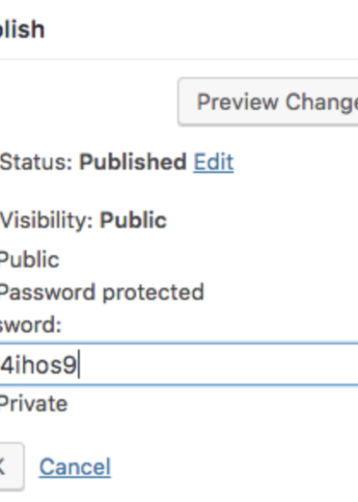Click the bold Published status value

133,162
